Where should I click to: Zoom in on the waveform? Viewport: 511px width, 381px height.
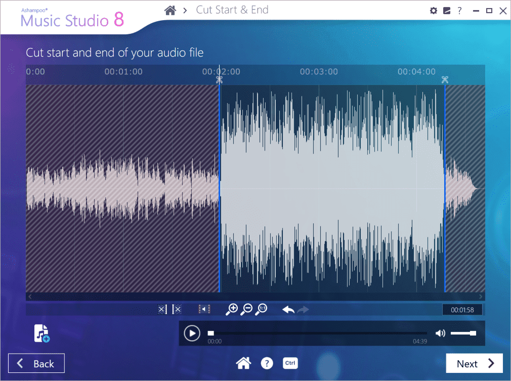(232, 309)
